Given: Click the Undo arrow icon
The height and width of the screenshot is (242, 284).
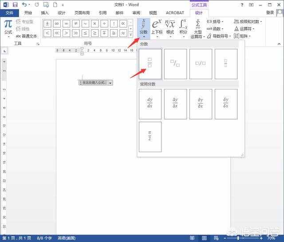Looking at the screenshot, I should pos(24,4).
